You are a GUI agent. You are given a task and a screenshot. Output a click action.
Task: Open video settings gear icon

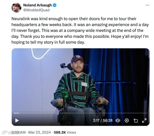[126, 120]
